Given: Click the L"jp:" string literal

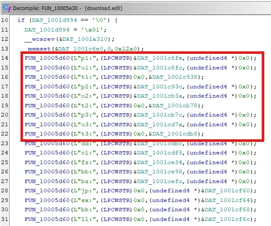Looking at the screenshot, I should pos(85,191).
